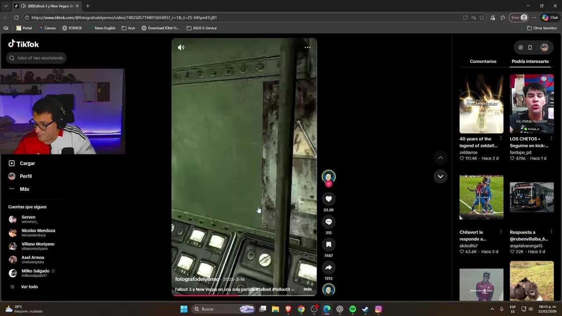Open the bus video by angelalvarenga15
The height and width of the screenshot is (316, 562).
pyautogui.click(x=532, y=197)
